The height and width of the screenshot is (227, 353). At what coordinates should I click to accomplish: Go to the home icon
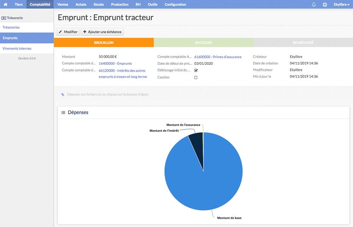coord(5,4)
